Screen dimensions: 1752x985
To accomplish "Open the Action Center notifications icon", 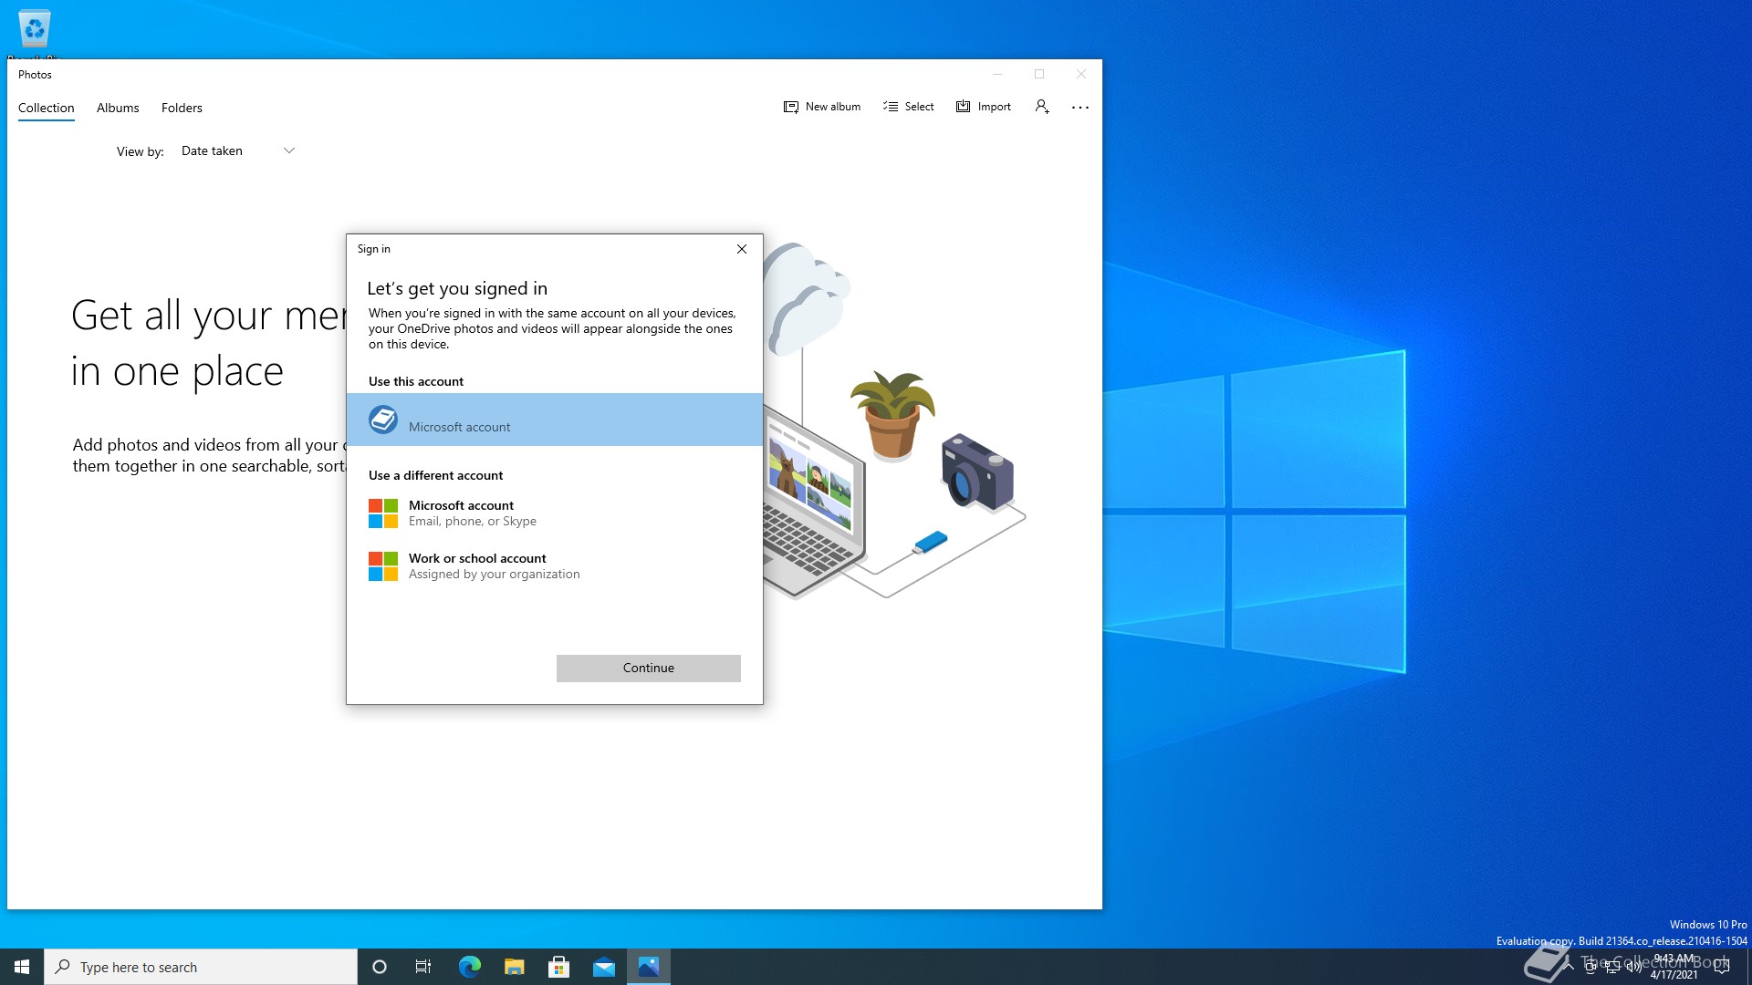I will pyautogui.click(x=1722, y=967).
